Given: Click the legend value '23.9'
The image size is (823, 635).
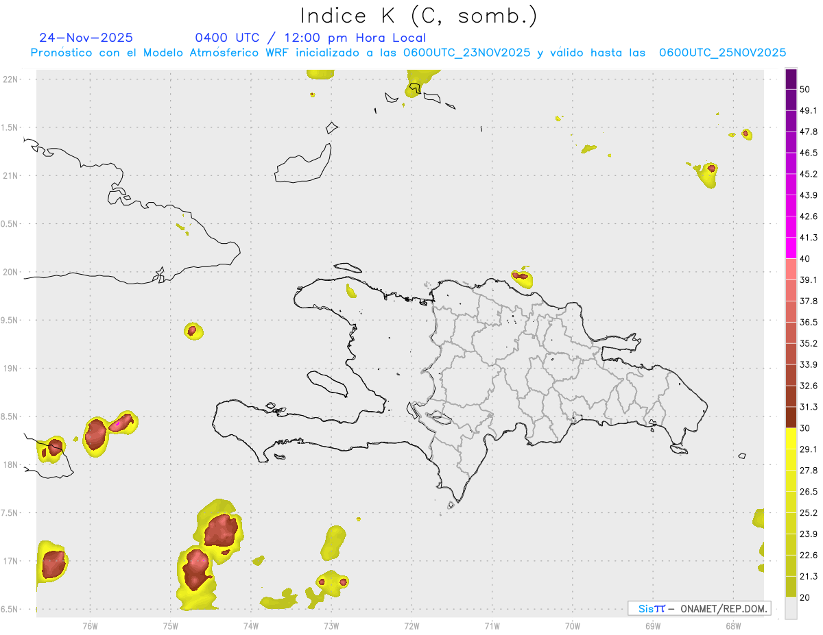Looking at the screenshot, I should click(809, 534).
